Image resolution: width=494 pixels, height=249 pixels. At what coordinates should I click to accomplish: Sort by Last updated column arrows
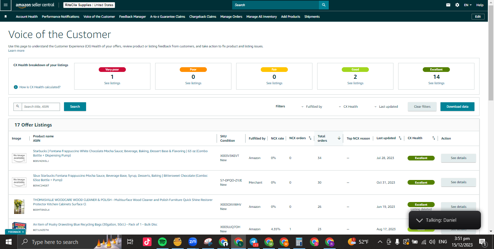click(x=400, y=138)
